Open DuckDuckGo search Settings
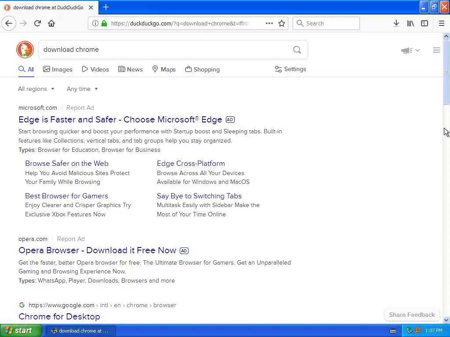The width and height of the screenshot is (450, 337). [x=290, y=69]
